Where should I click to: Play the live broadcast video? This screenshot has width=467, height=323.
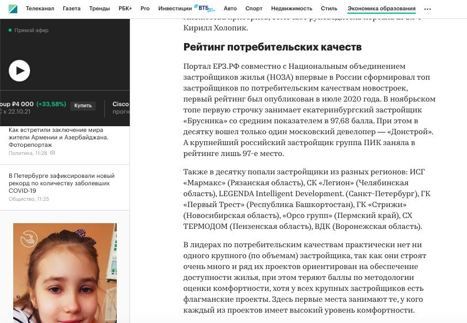20,71
